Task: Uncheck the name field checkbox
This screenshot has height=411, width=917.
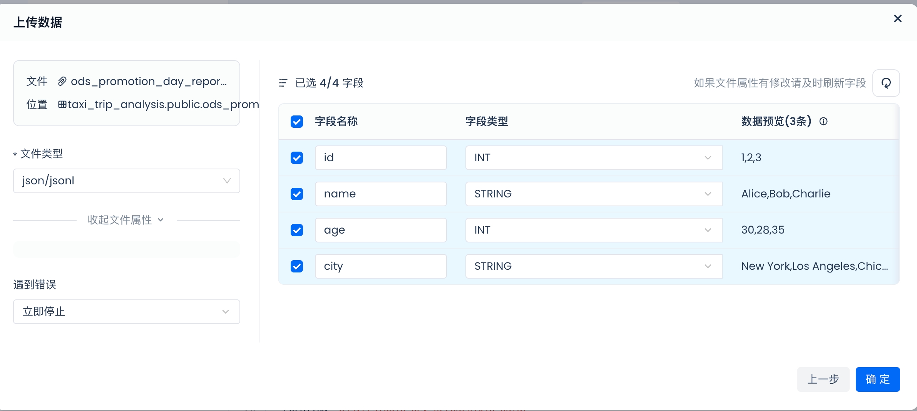Action: [296, 194]
